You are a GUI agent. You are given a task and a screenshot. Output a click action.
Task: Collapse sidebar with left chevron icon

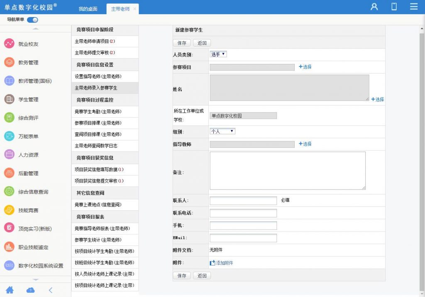[x=51, y=290]
